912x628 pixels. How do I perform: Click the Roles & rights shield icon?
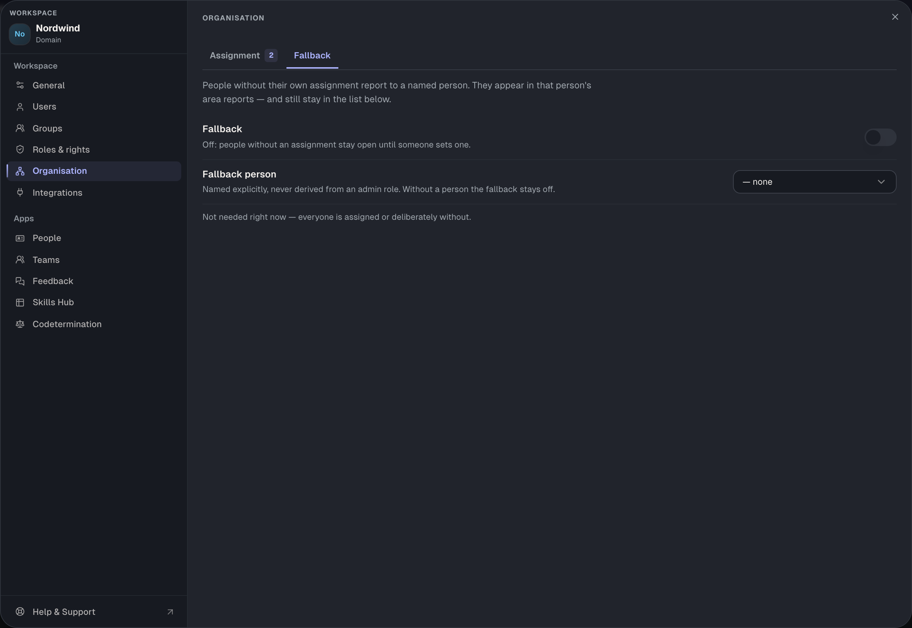click(20, 150)
